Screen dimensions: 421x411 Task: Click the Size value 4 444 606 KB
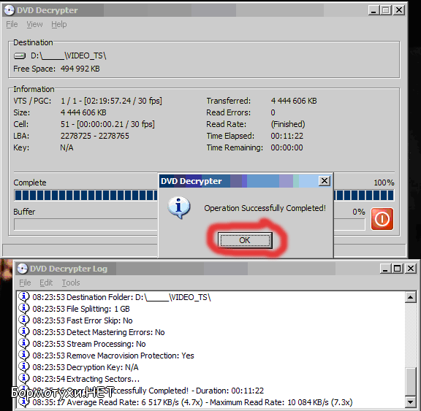click(x=83, y=112)
